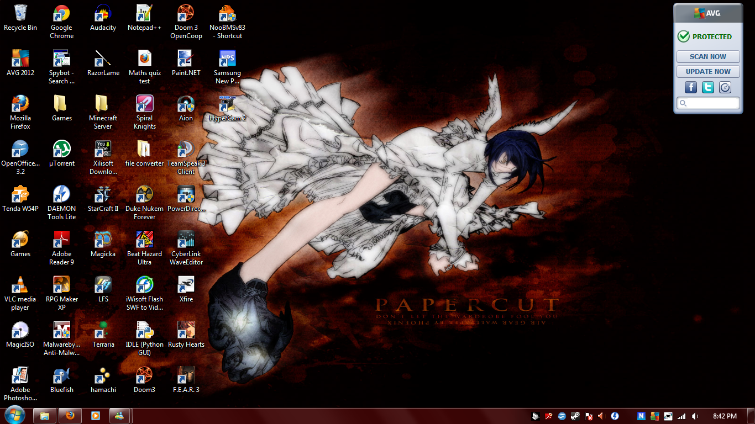
Task: Launch Terraria desktop shortcut
Action: pos(103,335)
